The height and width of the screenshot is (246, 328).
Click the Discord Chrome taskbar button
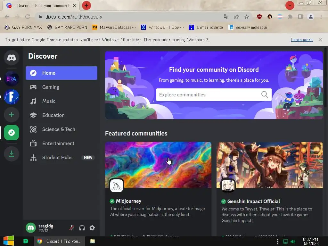59,241
